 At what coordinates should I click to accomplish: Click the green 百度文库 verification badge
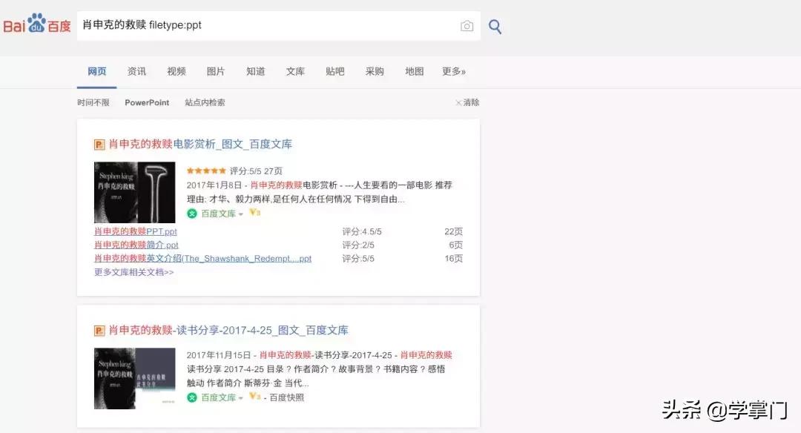coord(191,213)
